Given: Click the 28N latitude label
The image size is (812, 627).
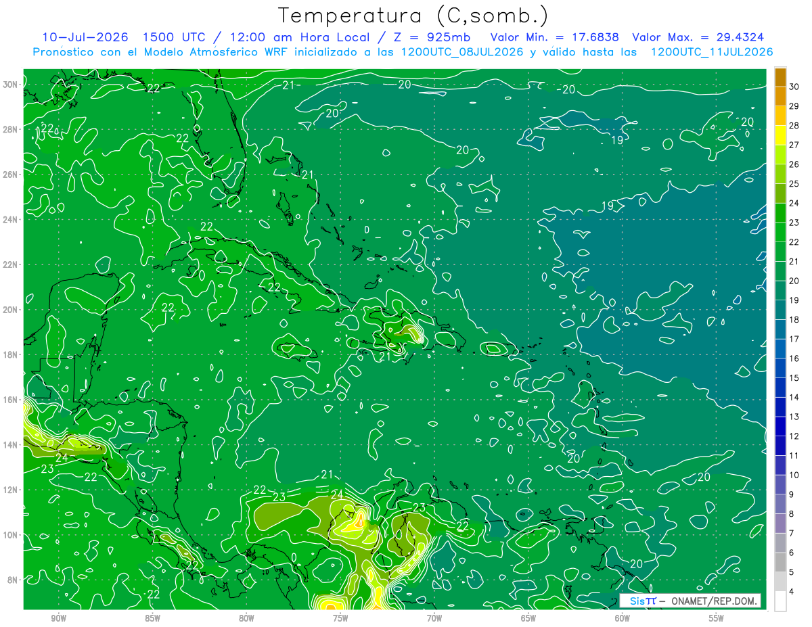Looking at the screenshot, I should [x=12, y=129].
